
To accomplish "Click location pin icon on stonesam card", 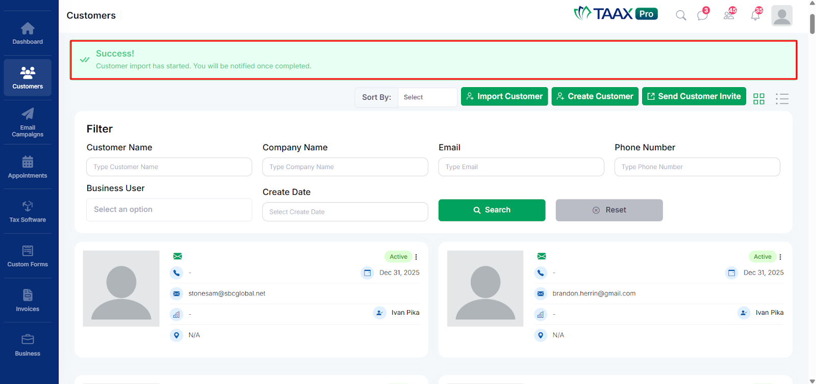I will point(176,335).
